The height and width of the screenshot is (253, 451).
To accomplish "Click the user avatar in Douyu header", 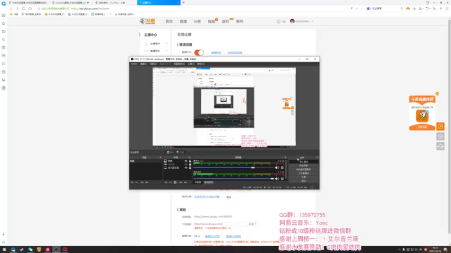I will tap(292, 21).
